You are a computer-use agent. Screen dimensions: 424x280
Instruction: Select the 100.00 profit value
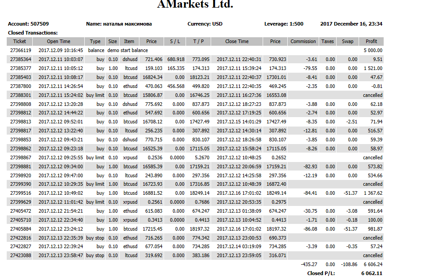[375, 220]
